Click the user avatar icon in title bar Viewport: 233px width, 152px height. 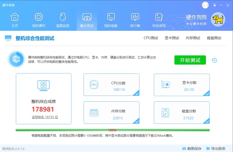205,5
